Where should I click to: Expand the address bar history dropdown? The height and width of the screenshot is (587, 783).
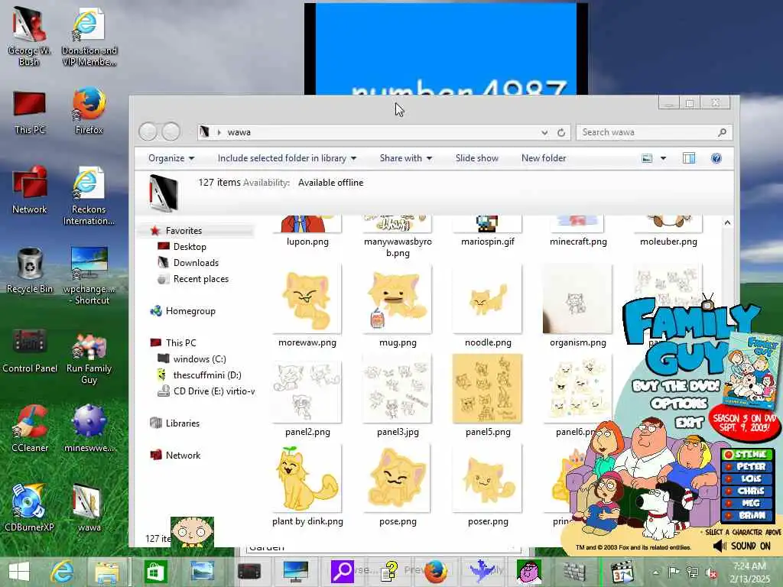point(544,132)
